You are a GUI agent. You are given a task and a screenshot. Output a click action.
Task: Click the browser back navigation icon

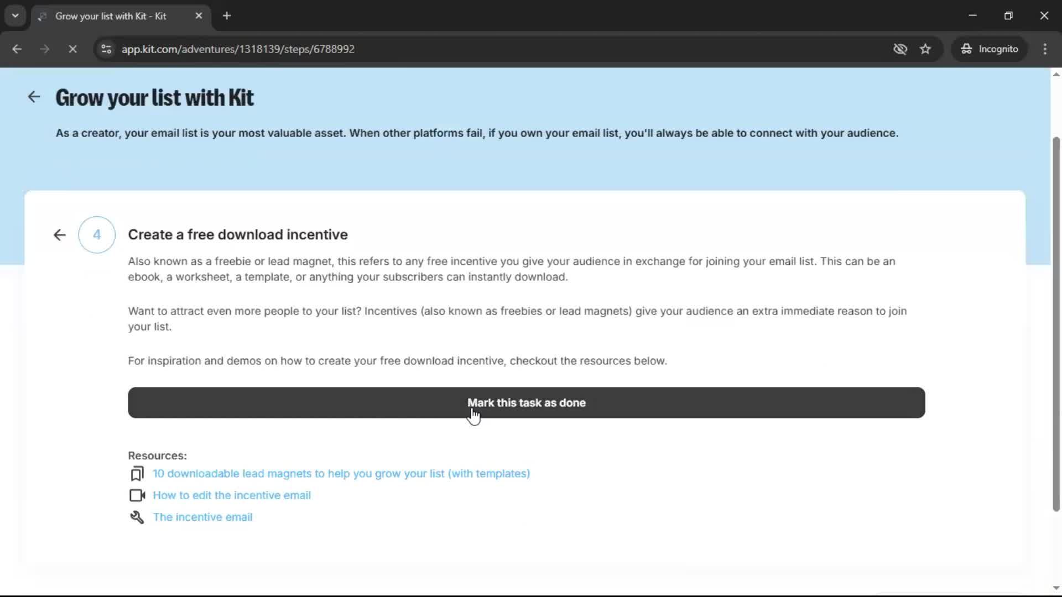[x=17, y=49]
